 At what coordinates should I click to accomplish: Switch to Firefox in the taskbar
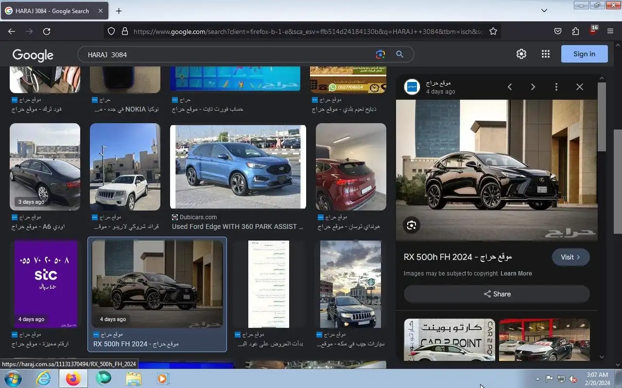click(x=73, y=378)
